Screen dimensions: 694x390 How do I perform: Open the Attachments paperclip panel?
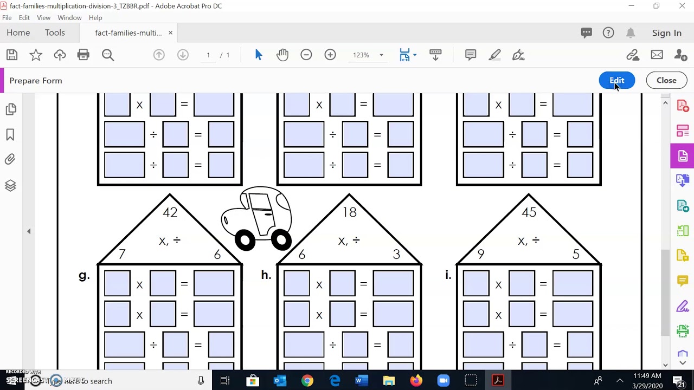tap(10, 159)
